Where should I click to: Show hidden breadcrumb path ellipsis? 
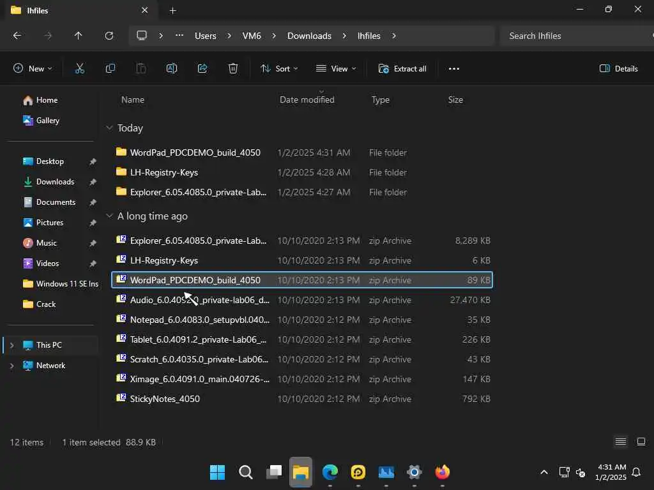179,36
